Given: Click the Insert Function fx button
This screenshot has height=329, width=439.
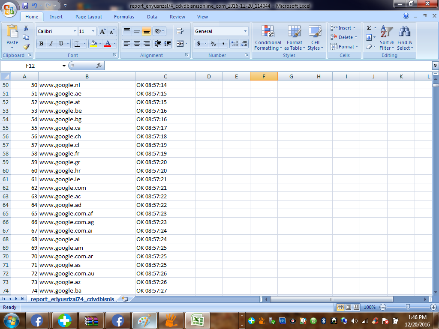Looking at the screenshot, I should pos(99,66).
